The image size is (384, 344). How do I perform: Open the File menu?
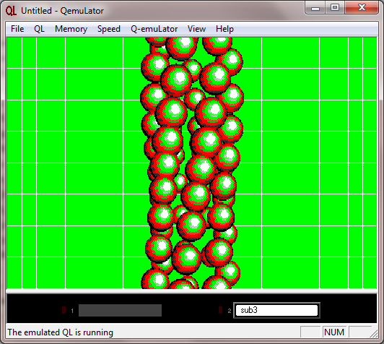tap(17, 29)
